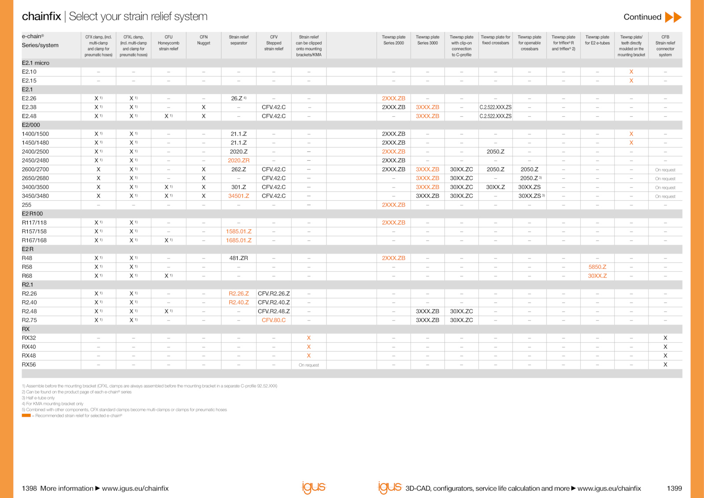Viewport: 704px width, 498px height.
Task: Click the igus logo before '3D-CAD, configurators' text
Action: (x=390, y=487)
